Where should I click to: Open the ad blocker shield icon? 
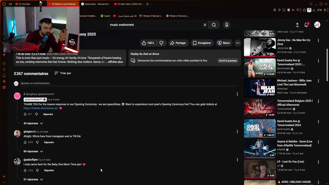[289, 10]
